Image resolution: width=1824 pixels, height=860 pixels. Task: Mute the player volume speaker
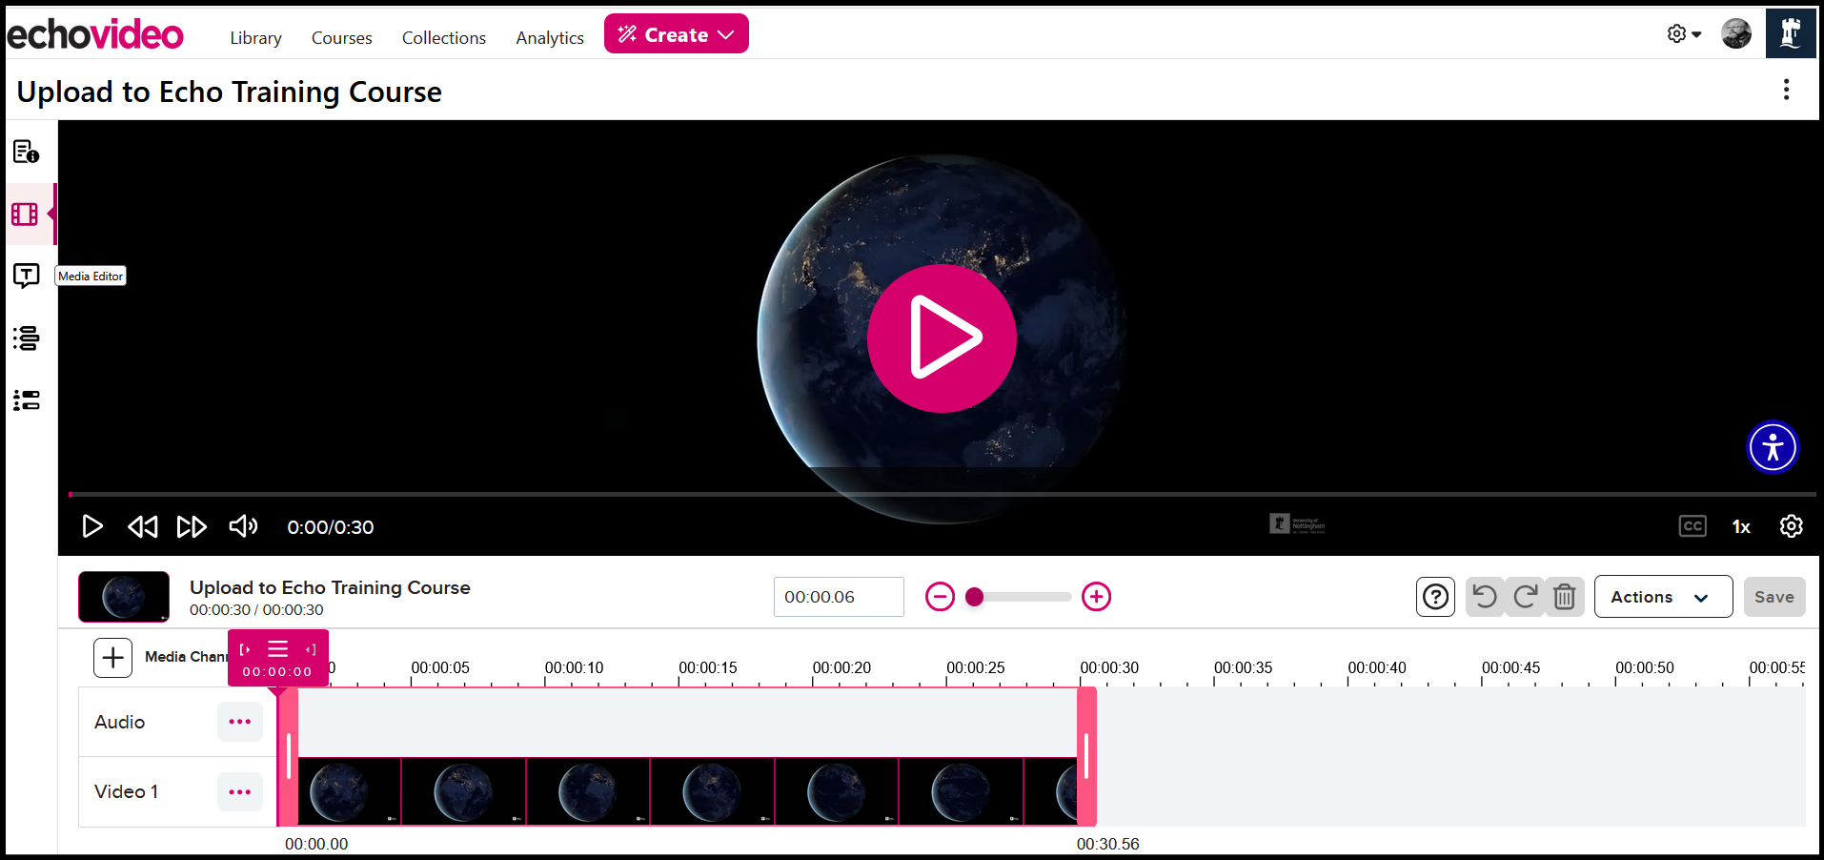[243, 526]
